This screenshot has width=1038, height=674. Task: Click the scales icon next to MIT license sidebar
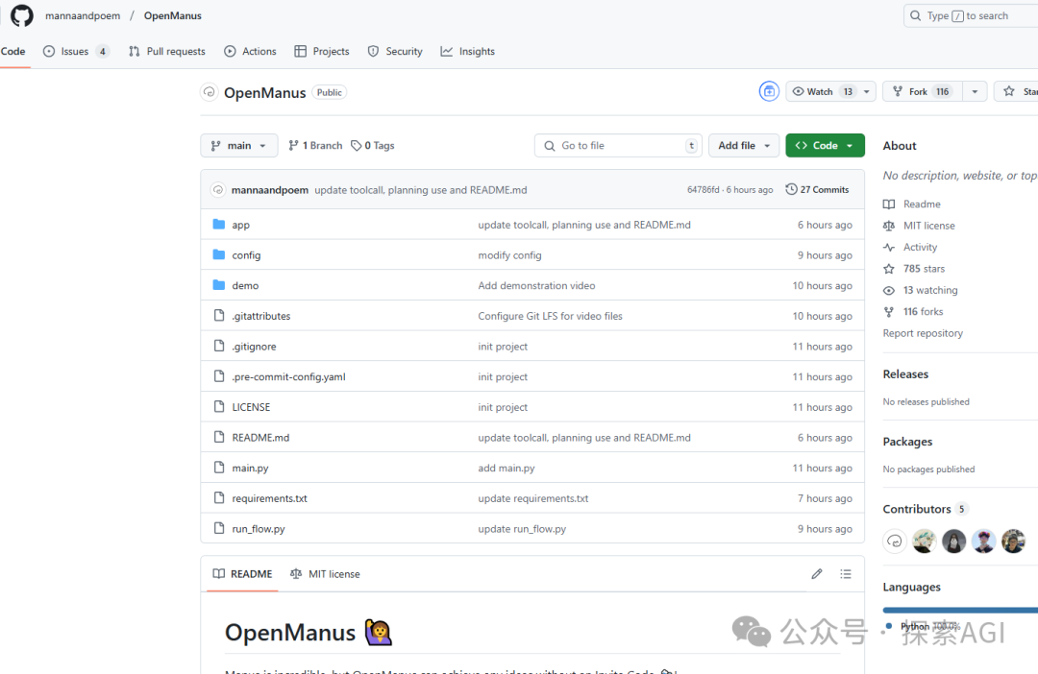pos(889,226)
